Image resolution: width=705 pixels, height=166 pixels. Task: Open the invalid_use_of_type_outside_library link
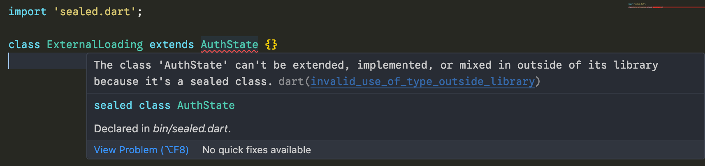coord(422,82)
